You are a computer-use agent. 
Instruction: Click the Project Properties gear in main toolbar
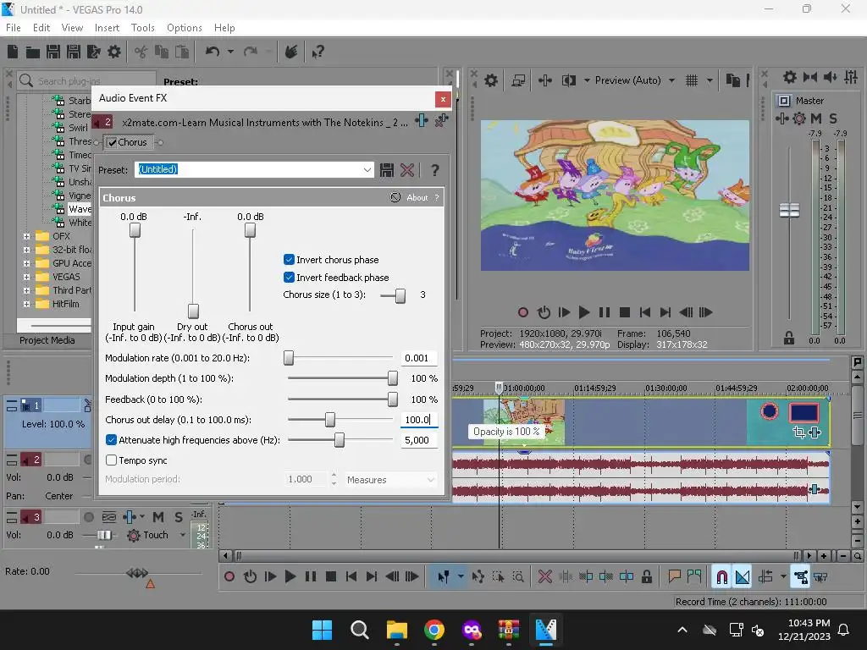[114, 52]
